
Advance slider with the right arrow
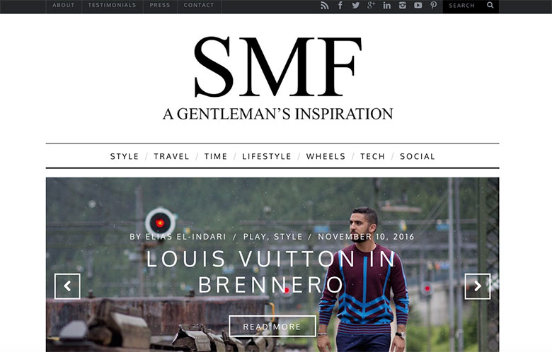pyautogui.click(x=478, y=286)
